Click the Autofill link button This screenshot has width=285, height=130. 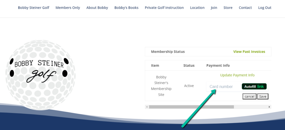[254, 86]
